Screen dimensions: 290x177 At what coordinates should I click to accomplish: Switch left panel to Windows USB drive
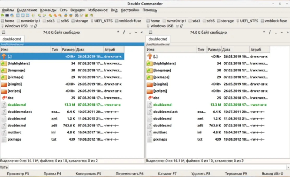[x=14, y=26]
